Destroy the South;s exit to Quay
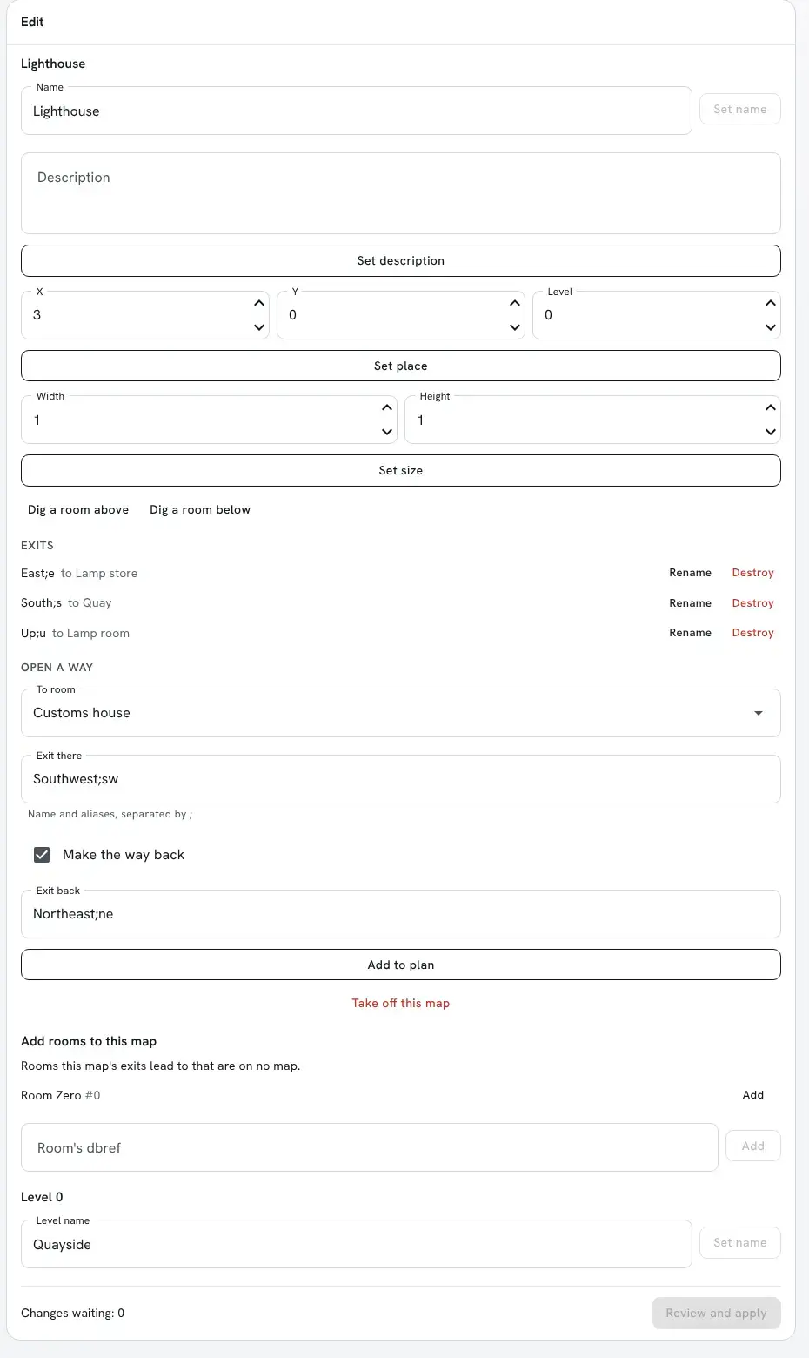This screenshot has width=809, height=1358. 753,603
